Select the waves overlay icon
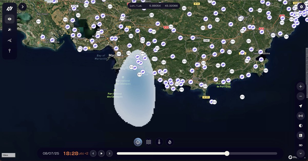The height and width of the screenshot is (161, 308). click(x=148, y=142)
